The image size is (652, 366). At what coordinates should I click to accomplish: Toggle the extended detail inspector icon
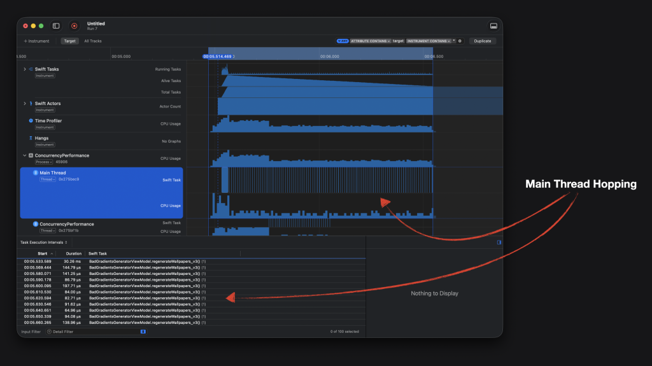[499, 243]
